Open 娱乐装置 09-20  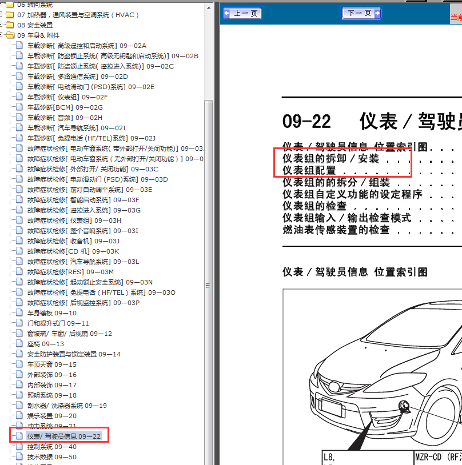click(52, 416)
